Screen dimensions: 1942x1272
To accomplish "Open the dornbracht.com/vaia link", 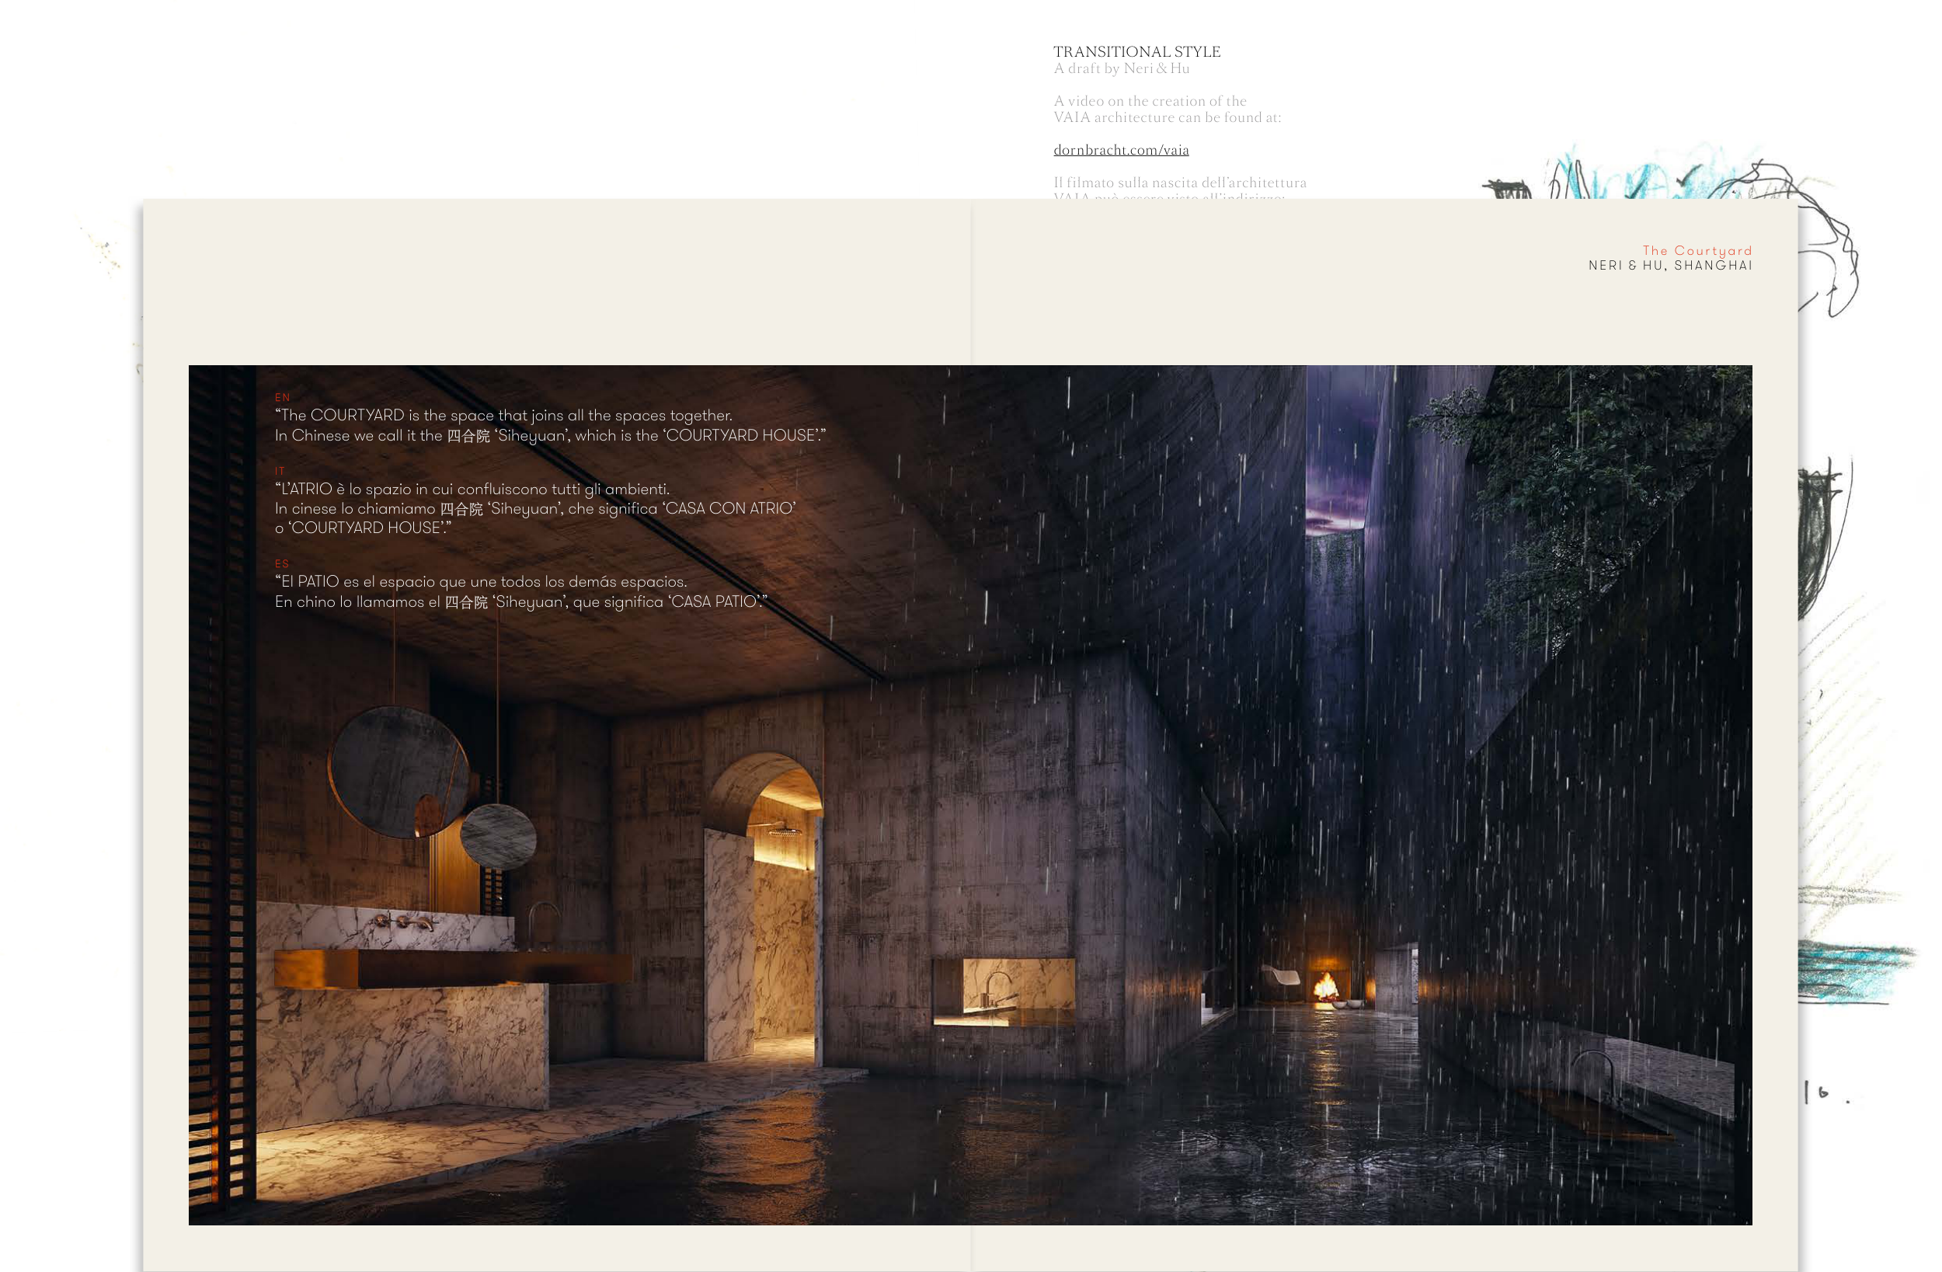I will click(x=1120, y=150).
